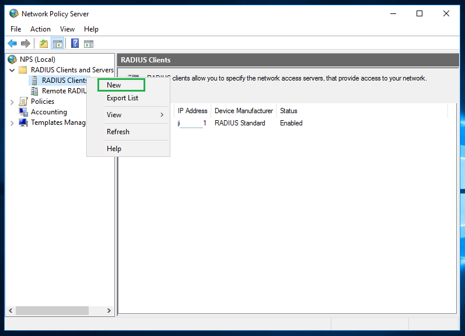This screenshot has height=336, width=465.
Task: Click Refresh in the context menu
Action: tap(118, 132)
